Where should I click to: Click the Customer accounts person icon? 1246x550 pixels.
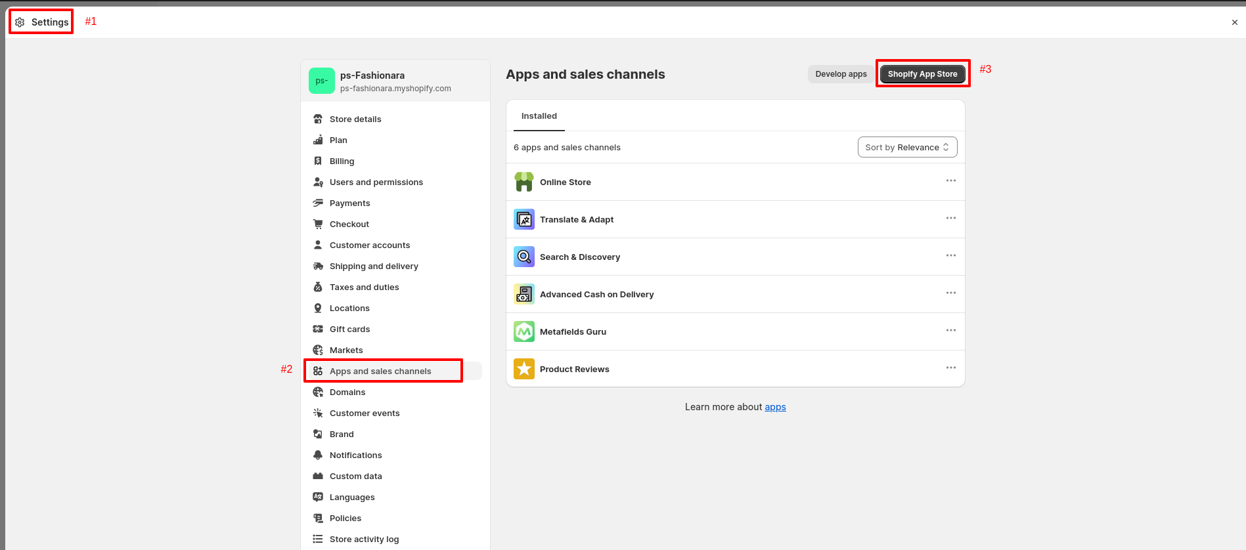point(318,245)
